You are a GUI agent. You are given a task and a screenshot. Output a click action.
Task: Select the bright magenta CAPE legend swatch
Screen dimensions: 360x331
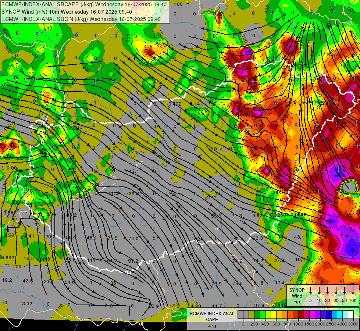312,314
